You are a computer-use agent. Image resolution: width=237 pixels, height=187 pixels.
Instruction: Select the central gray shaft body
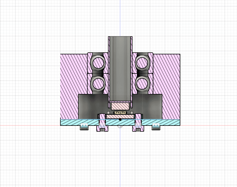[120, 69]
